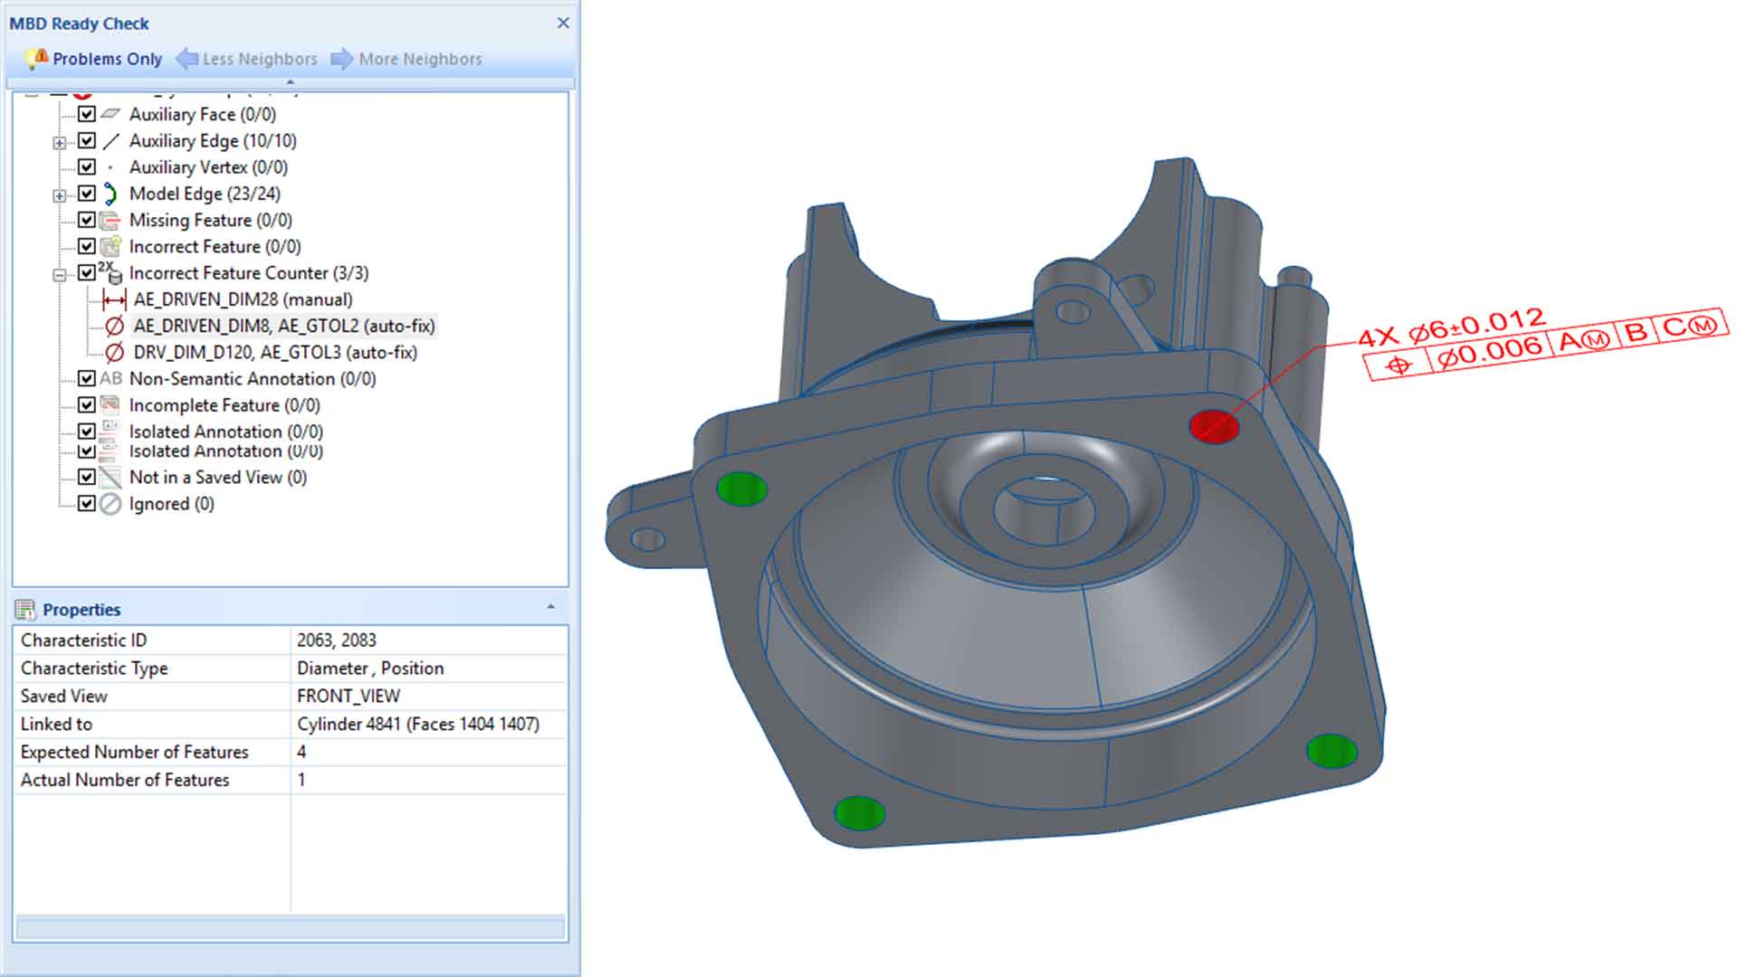Toggle the Auxiliary Face checkbox
This screenshot has height=977, width=1738.
coord(87,114)
